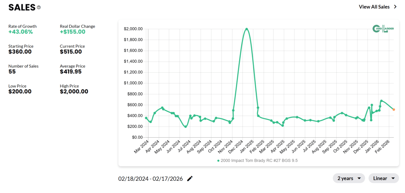Click the first data point at March 2024
Viewport: 405px width, 193px height.
pyautogui.click(x=146, y=118)
